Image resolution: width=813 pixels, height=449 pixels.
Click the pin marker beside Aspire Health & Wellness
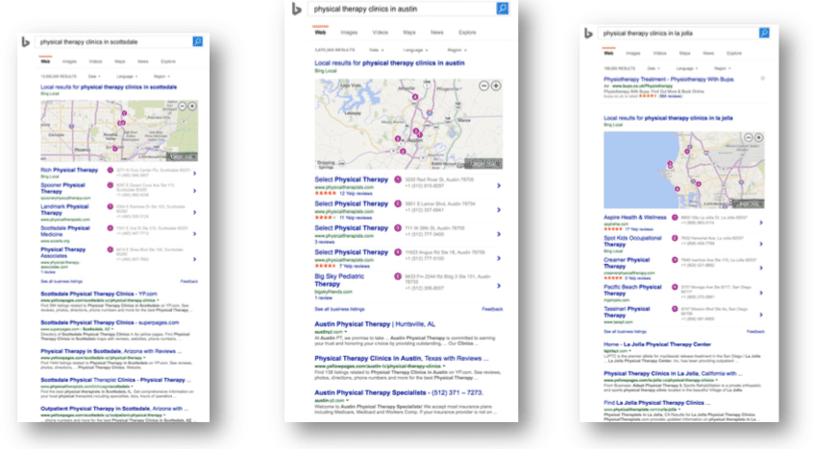(x=675, y=218)
